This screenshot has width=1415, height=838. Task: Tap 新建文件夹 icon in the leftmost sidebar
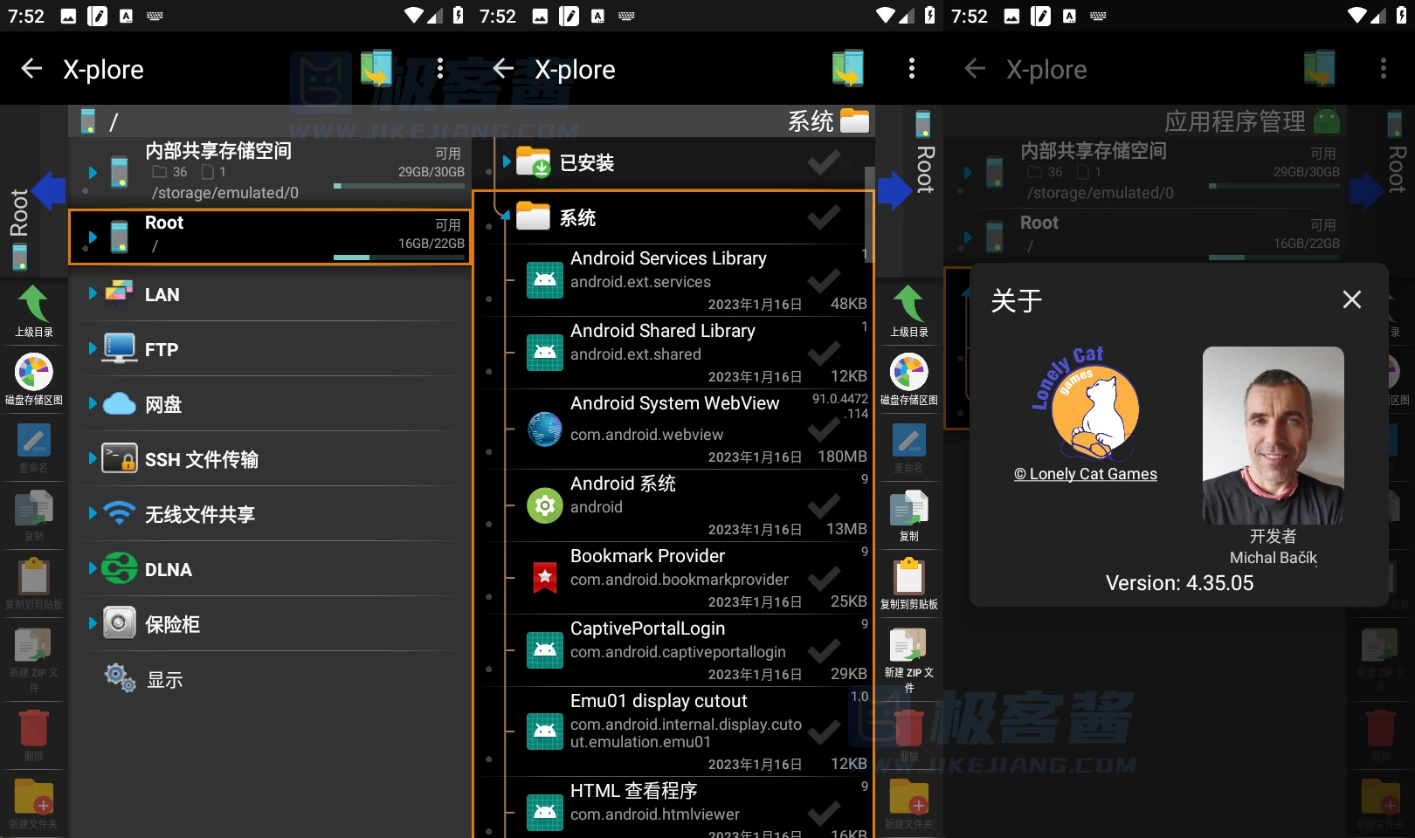(x=33, y=796)
